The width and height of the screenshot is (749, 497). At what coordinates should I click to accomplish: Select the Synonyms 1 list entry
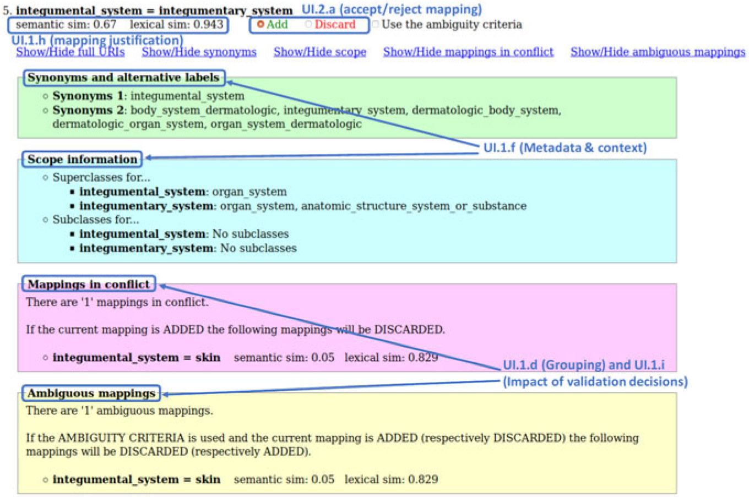pyautogui.click(x=148, y=96)
